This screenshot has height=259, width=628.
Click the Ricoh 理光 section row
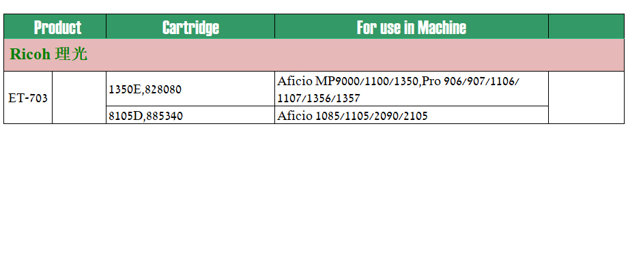coord(314,55)
